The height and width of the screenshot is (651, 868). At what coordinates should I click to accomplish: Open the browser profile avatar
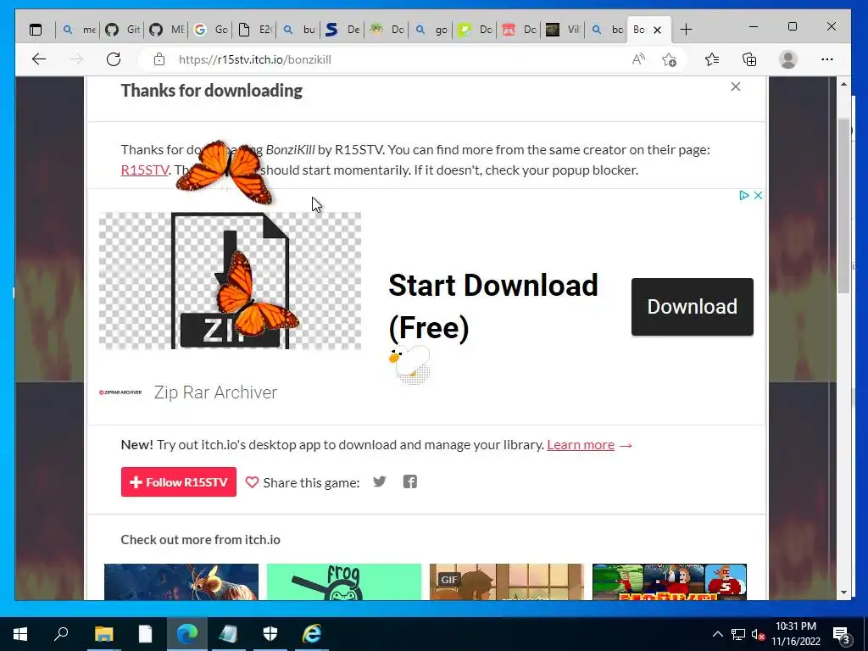tap(787, 59)
